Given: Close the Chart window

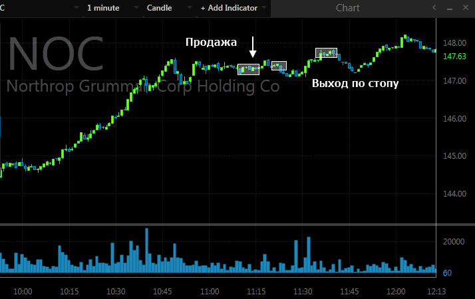Looking at the screenshot, I should [466, 7].
